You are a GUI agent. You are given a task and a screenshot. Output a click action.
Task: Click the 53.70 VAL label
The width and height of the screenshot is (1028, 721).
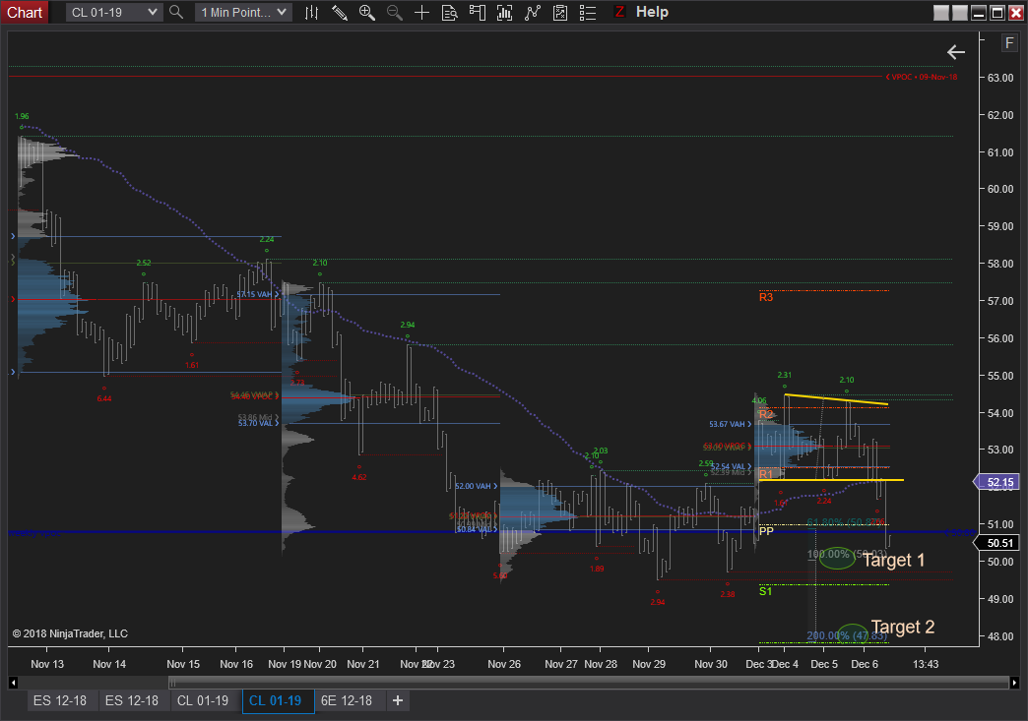pos(258,424)
